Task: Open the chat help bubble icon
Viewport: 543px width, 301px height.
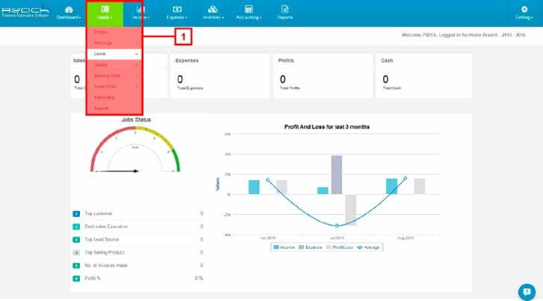Action: 527,292
